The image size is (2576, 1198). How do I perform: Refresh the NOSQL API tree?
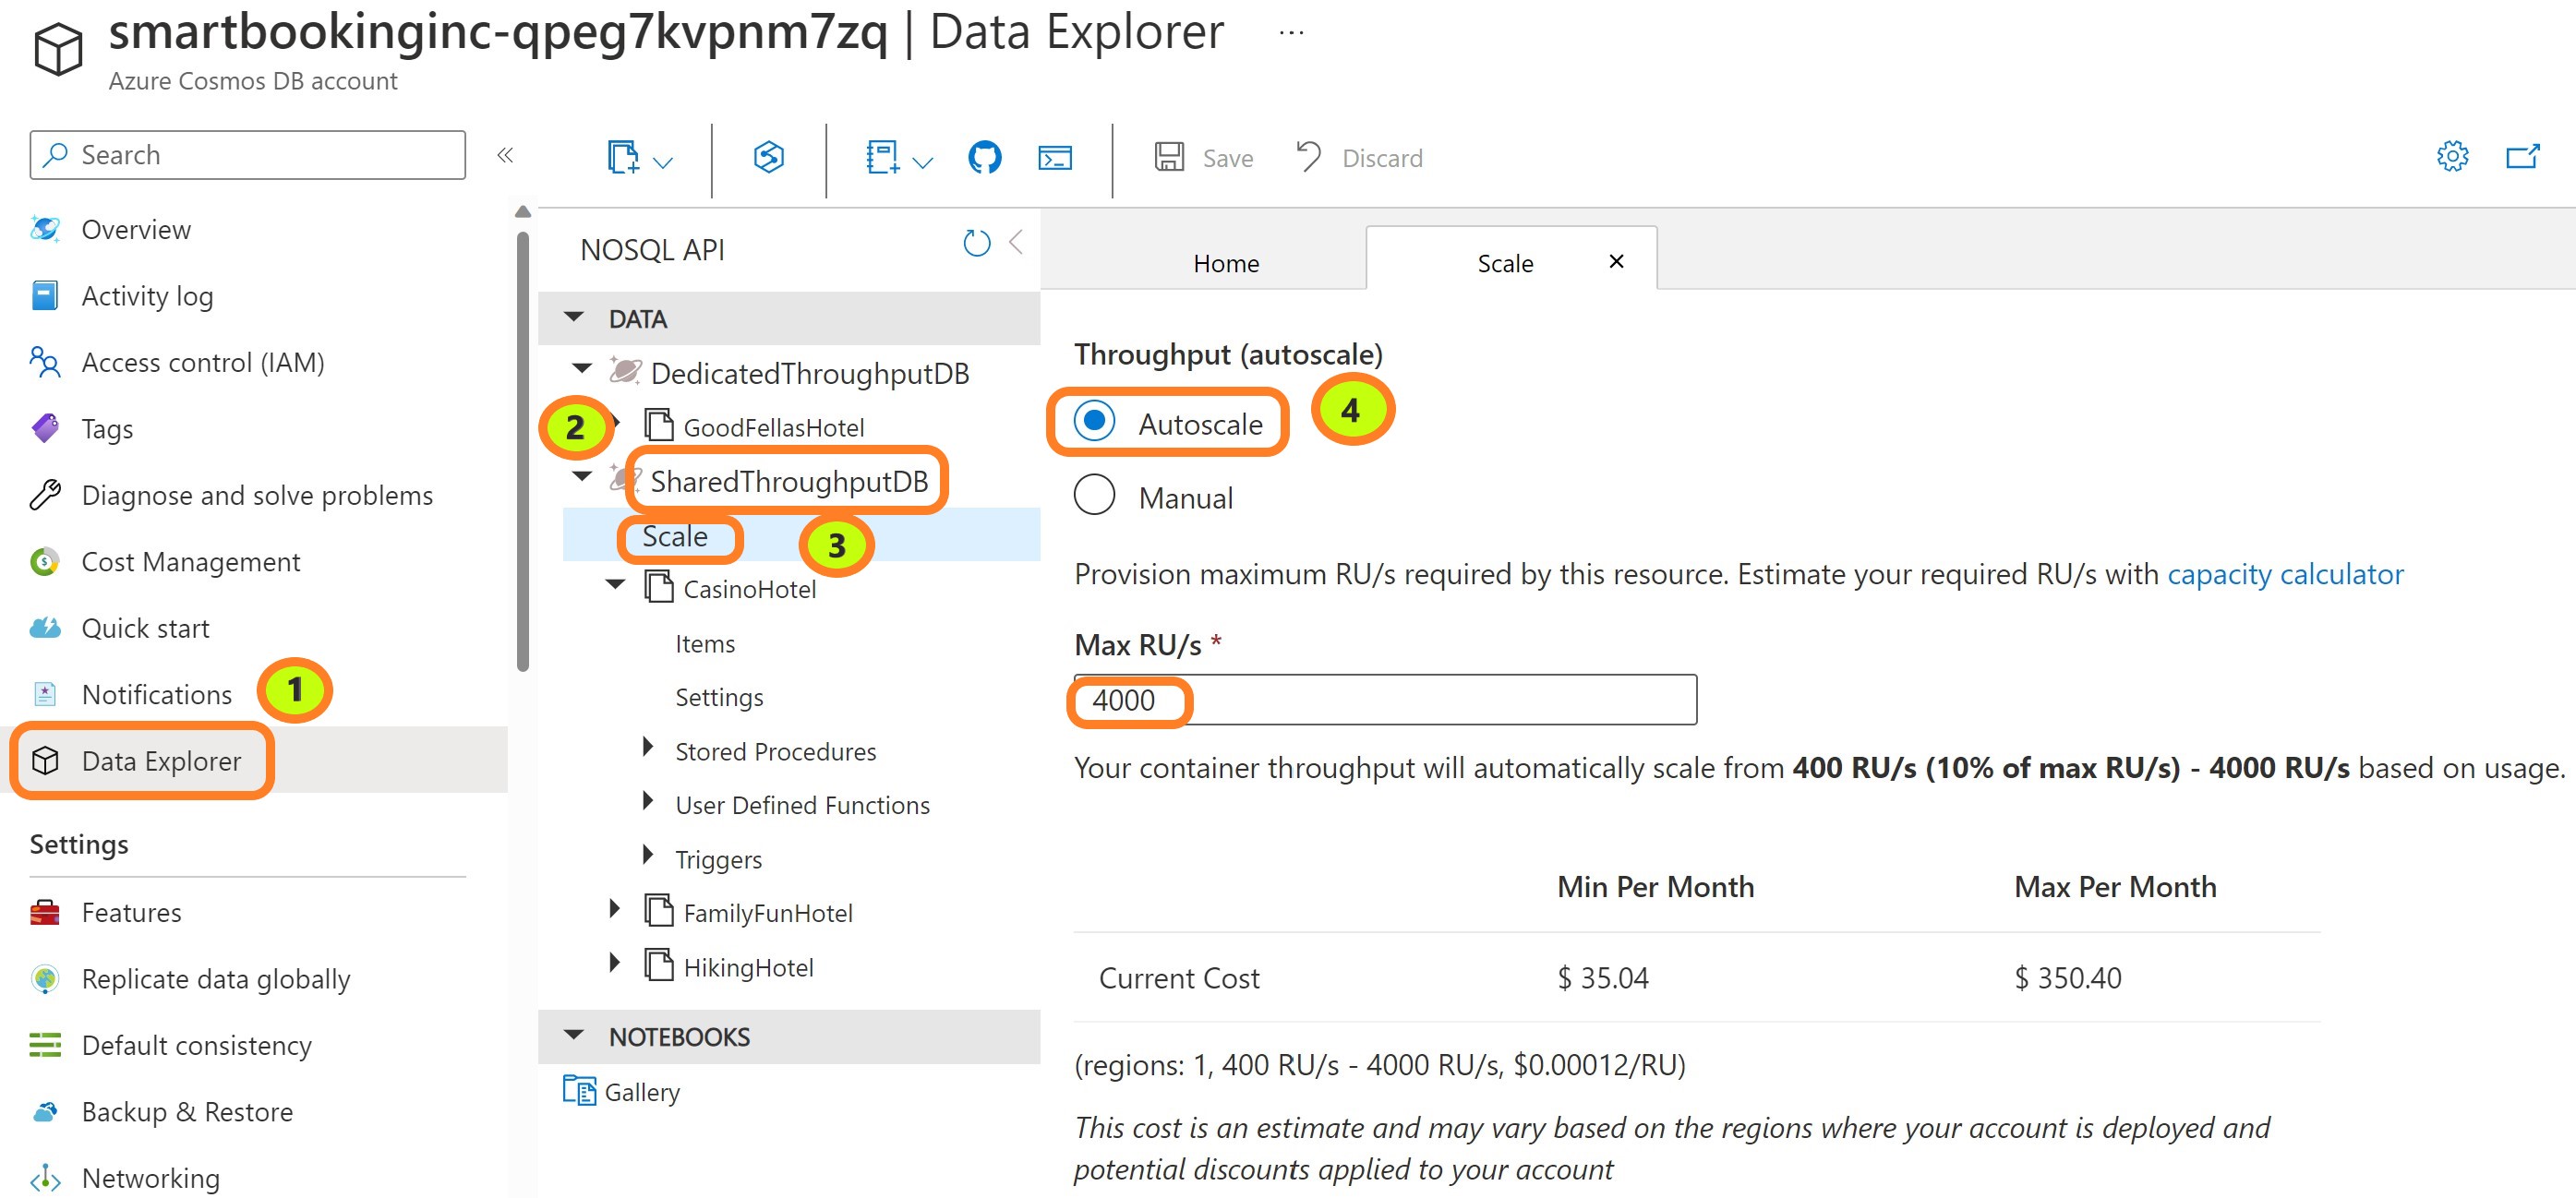[x=976, y=243]
